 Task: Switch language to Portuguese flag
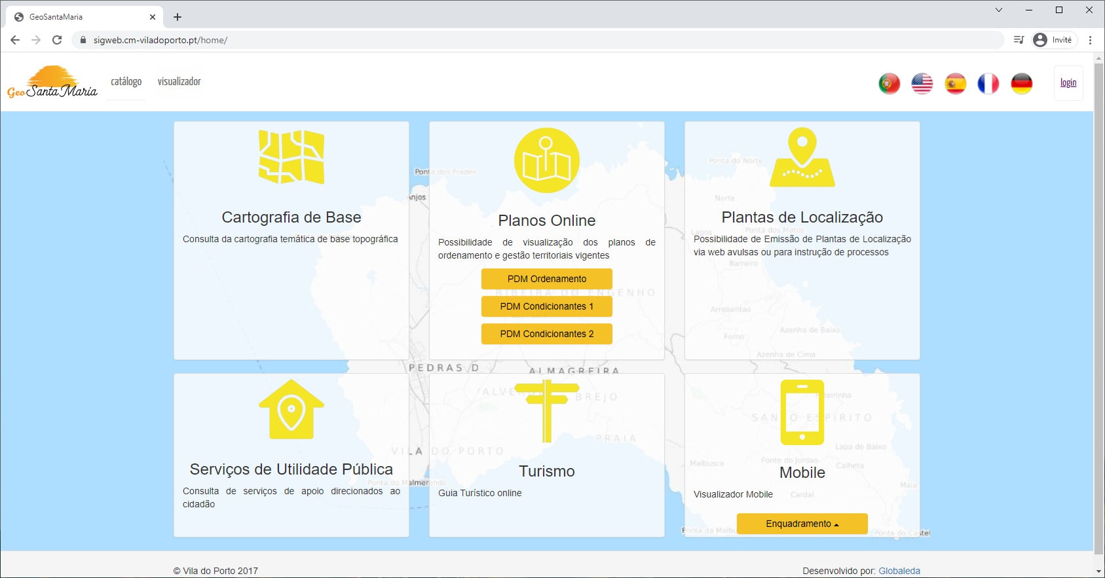(889, 83)
